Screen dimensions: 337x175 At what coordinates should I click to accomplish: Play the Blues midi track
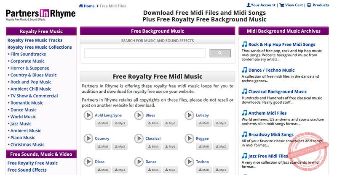(139, 115)
